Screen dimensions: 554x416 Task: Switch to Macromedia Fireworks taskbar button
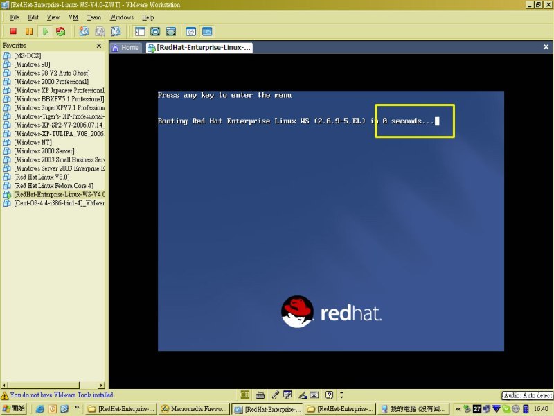pyautogui.click(x=194, y=409)
